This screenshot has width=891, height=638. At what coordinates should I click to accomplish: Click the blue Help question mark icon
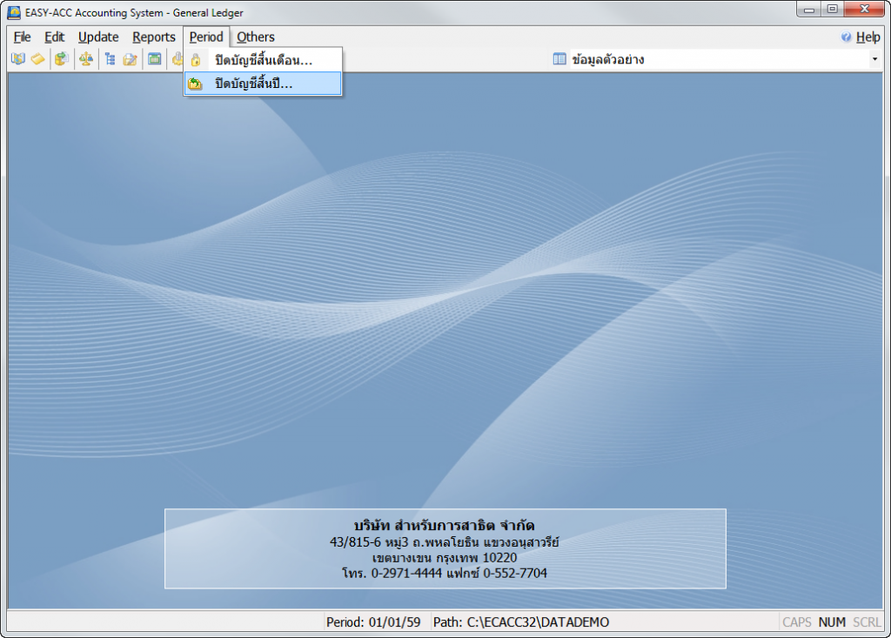pos(846,37)
